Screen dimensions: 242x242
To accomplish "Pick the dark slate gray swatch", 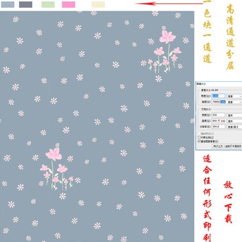I will tap(26, 5).
